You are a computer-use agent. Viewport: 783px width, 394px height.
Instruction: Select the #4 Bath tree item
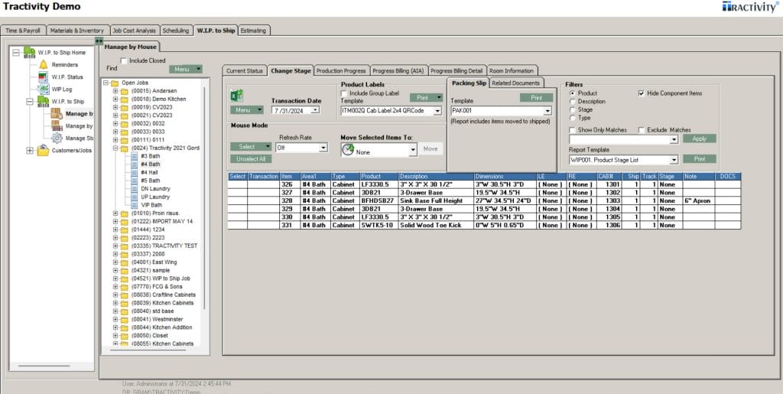tap(151, 164)
